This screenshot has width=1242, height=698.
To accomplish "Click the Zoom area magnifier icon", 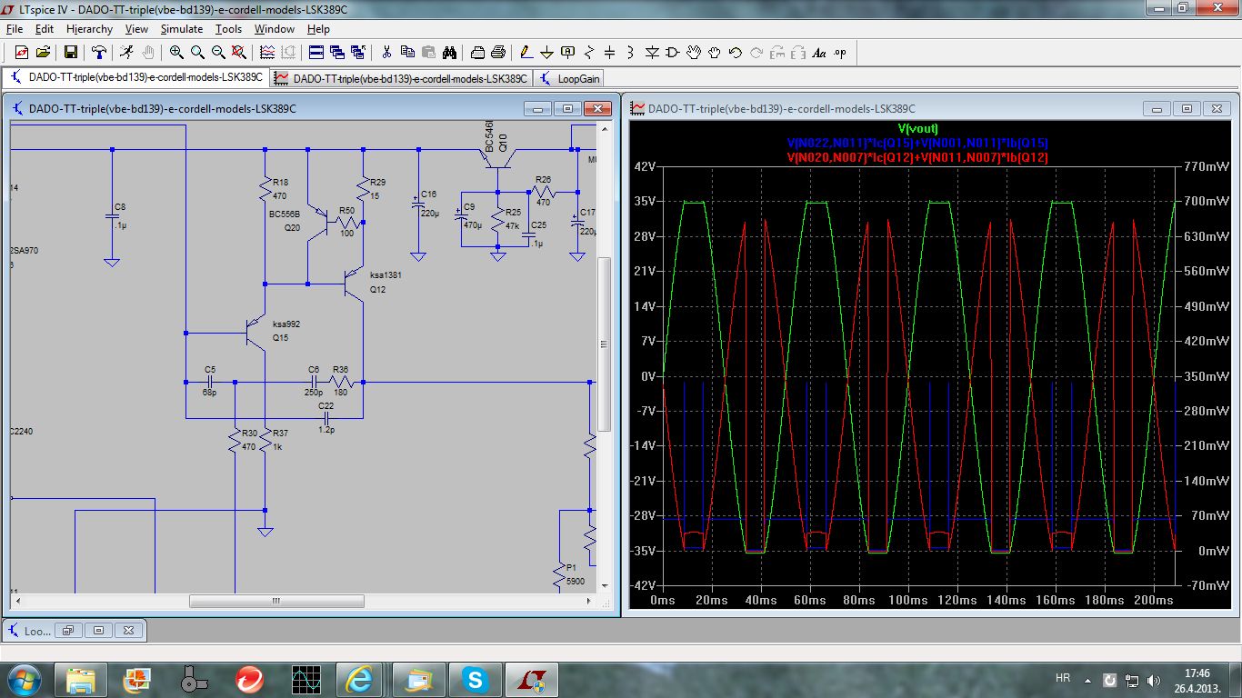I will pyautogui.click(x=197, y=52).
